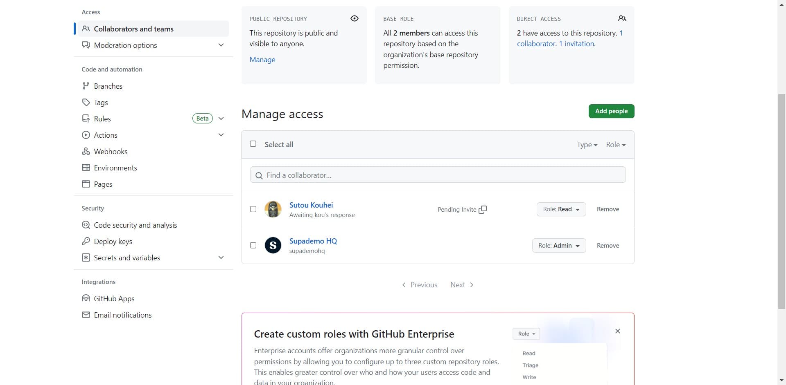Screen dimensions: 786x385
Task: Click Sutou Kouhei's avatar picture
Action: (273, 209)
